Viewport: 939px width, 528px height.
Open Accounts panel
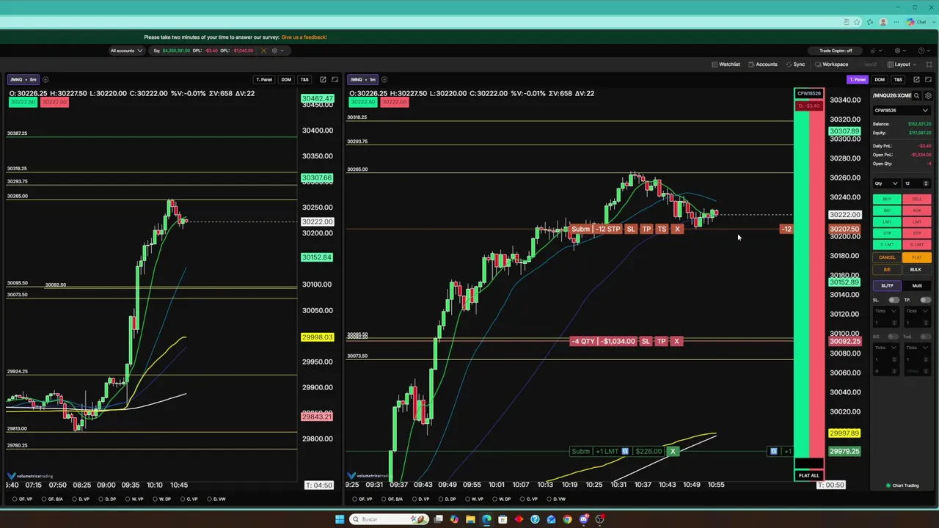click(x=763, y=65)
